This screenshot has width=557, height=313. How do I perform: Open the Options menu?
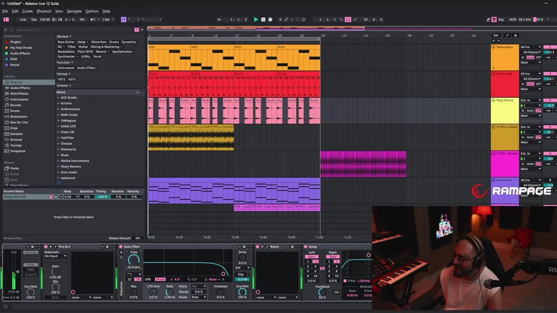coord(92,11)
